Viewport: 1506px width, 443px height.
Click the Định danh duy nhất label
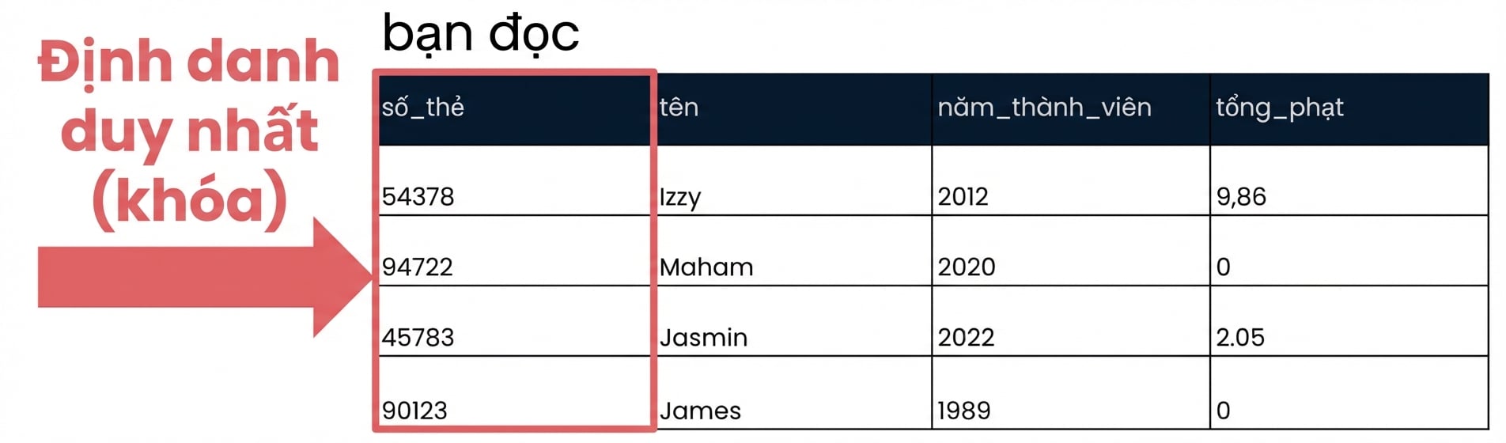pyautogui.click(x=189, y=97)
